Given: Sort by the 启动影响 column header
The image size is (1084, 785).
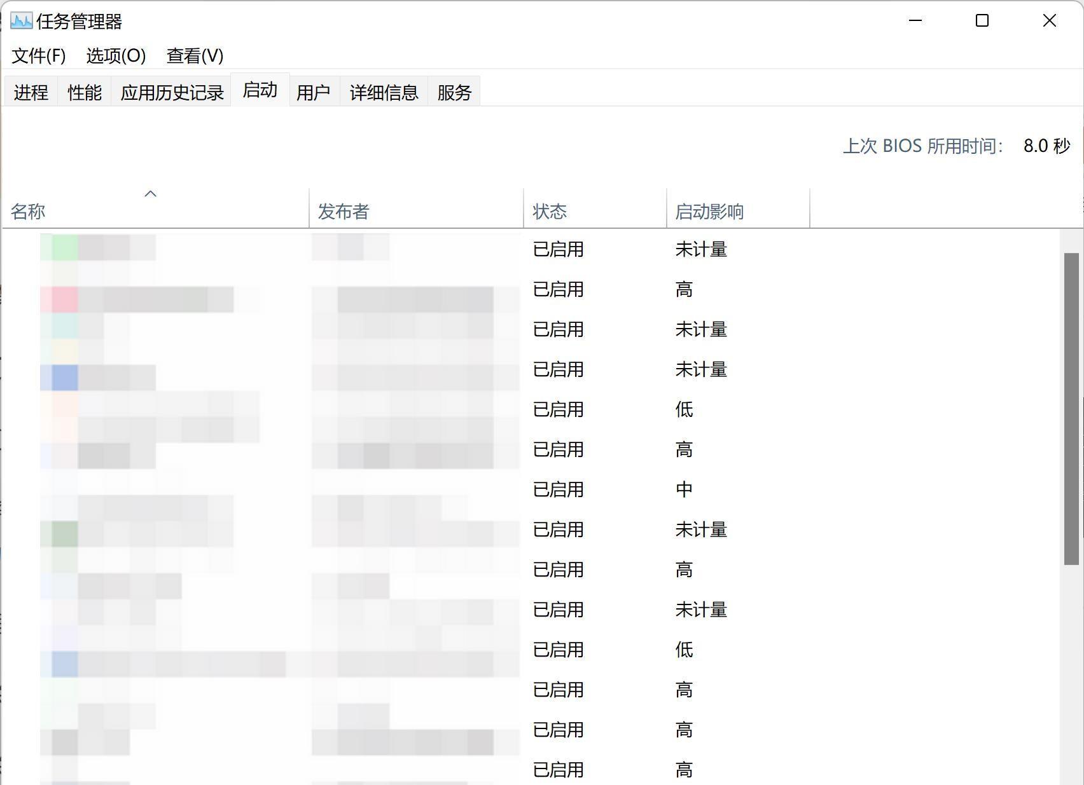Looking at the screenshot, I should pyautogui.click(x=739, y=208).
